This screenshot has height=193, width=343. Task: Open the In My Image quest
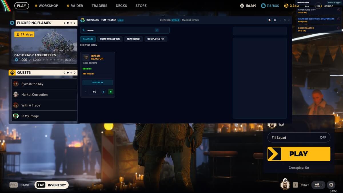tap(44, 116)
